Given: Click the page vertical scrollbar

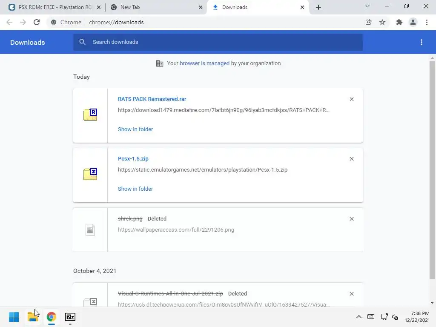Looking at the screenshot, I should click(432, 170).
